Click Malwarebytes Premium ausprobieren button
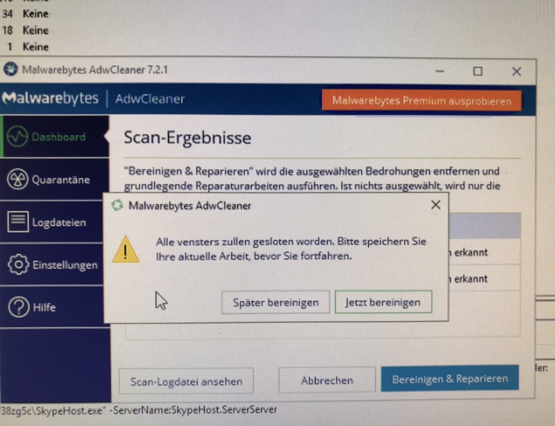Screen dimensions: 555x426 click(421, 101)
